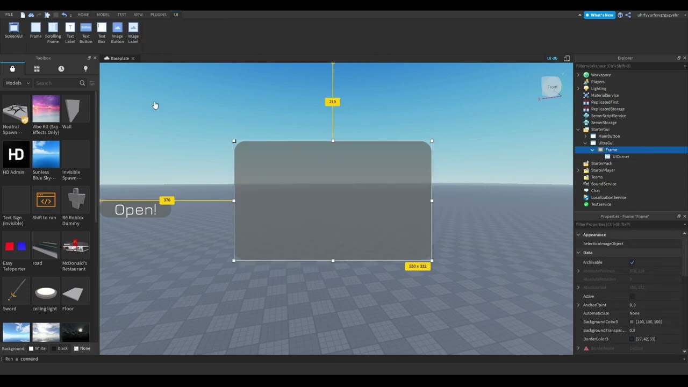Insert an Image Label element

coord(133,33)
